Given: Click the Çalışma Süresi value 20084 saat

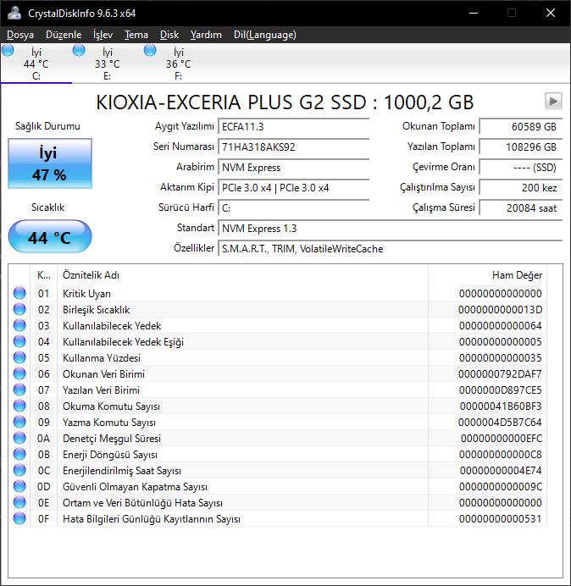Looking at the screenshot, I should tap(521, 207).
